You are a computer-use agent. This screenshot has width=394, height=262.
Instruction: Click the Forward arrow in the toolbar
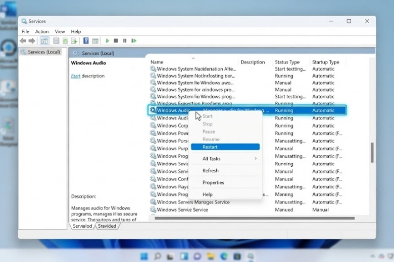(32, 41)
